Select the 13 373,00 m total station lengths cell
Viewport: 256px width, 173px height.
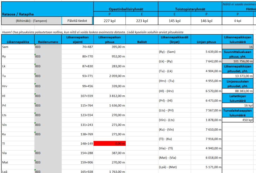coord(238,76)
